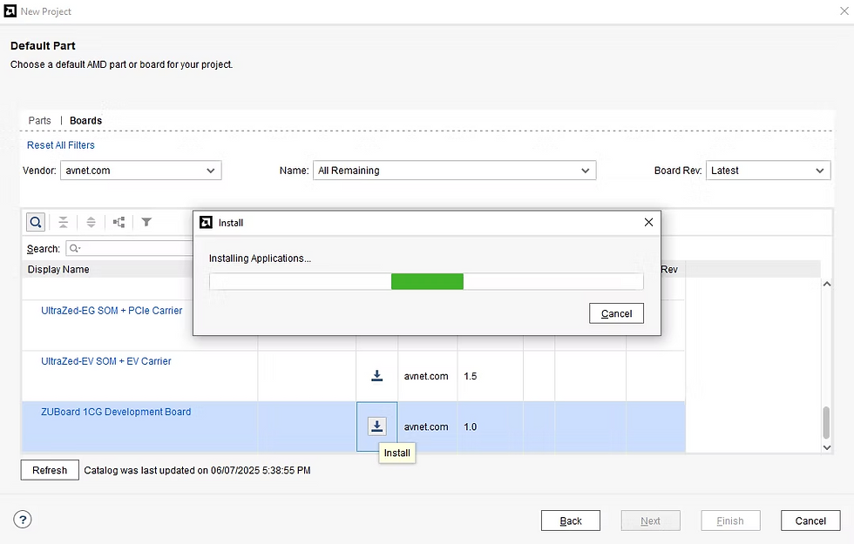The width and height of the screenshot is (854, 544).
Task: Click the Back button
Action: 571,520
